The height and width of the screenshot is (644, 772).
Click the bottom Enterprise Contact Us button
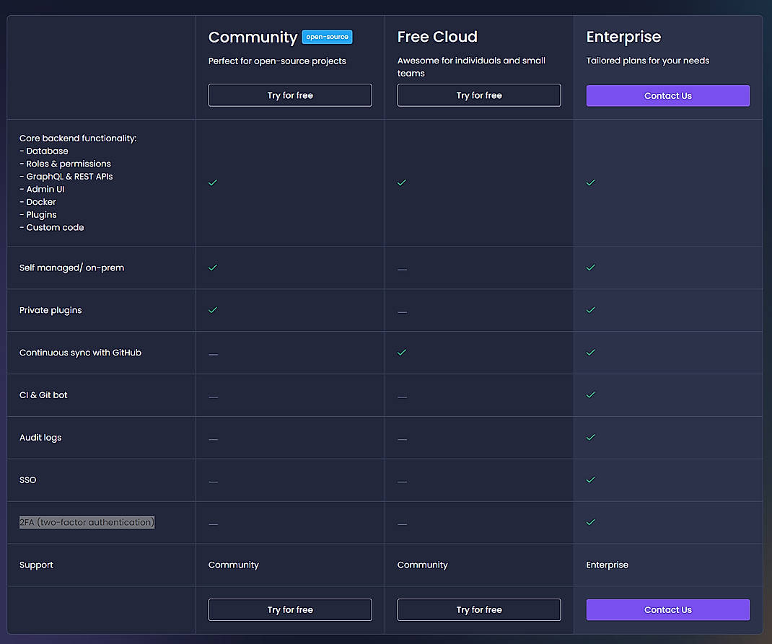pos(668,609)
